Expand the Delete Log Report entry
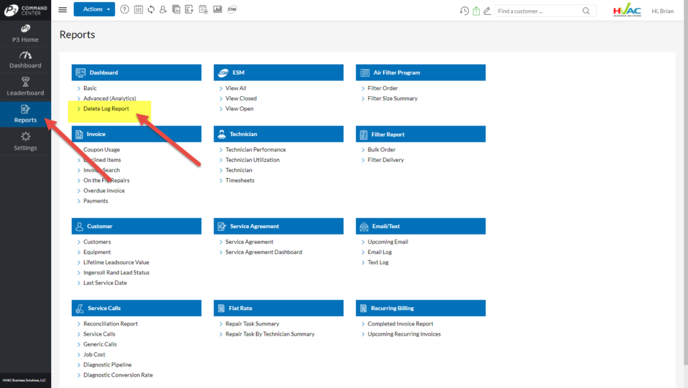Screen dimensions: 688x388 [106, 108]
